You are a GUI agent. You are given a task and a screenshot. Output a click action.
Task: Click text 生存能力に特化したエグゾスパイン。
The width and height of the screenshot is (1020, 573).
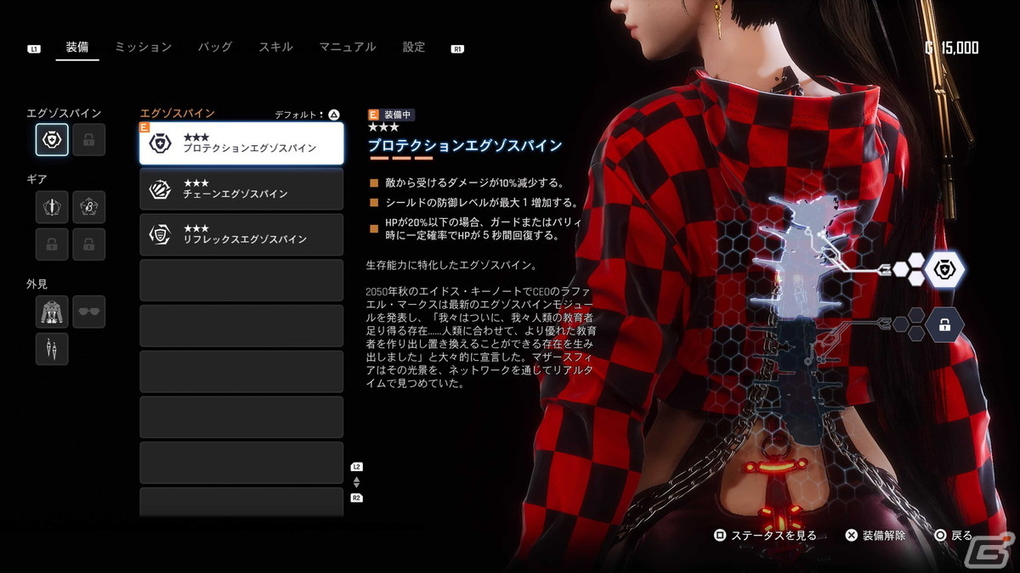point(451,265)
